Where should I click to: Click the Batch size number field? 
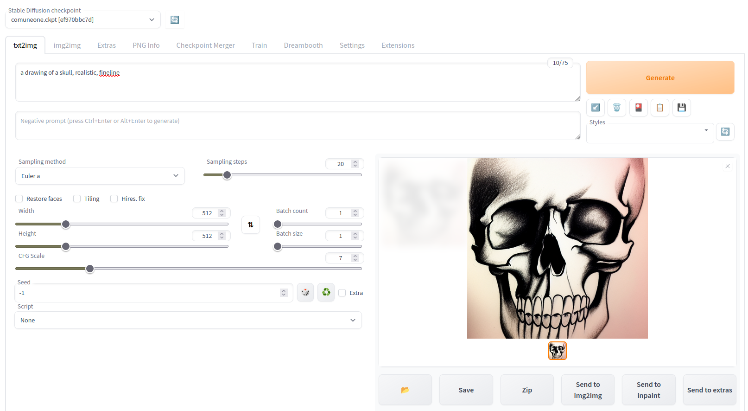pos(344,236)
